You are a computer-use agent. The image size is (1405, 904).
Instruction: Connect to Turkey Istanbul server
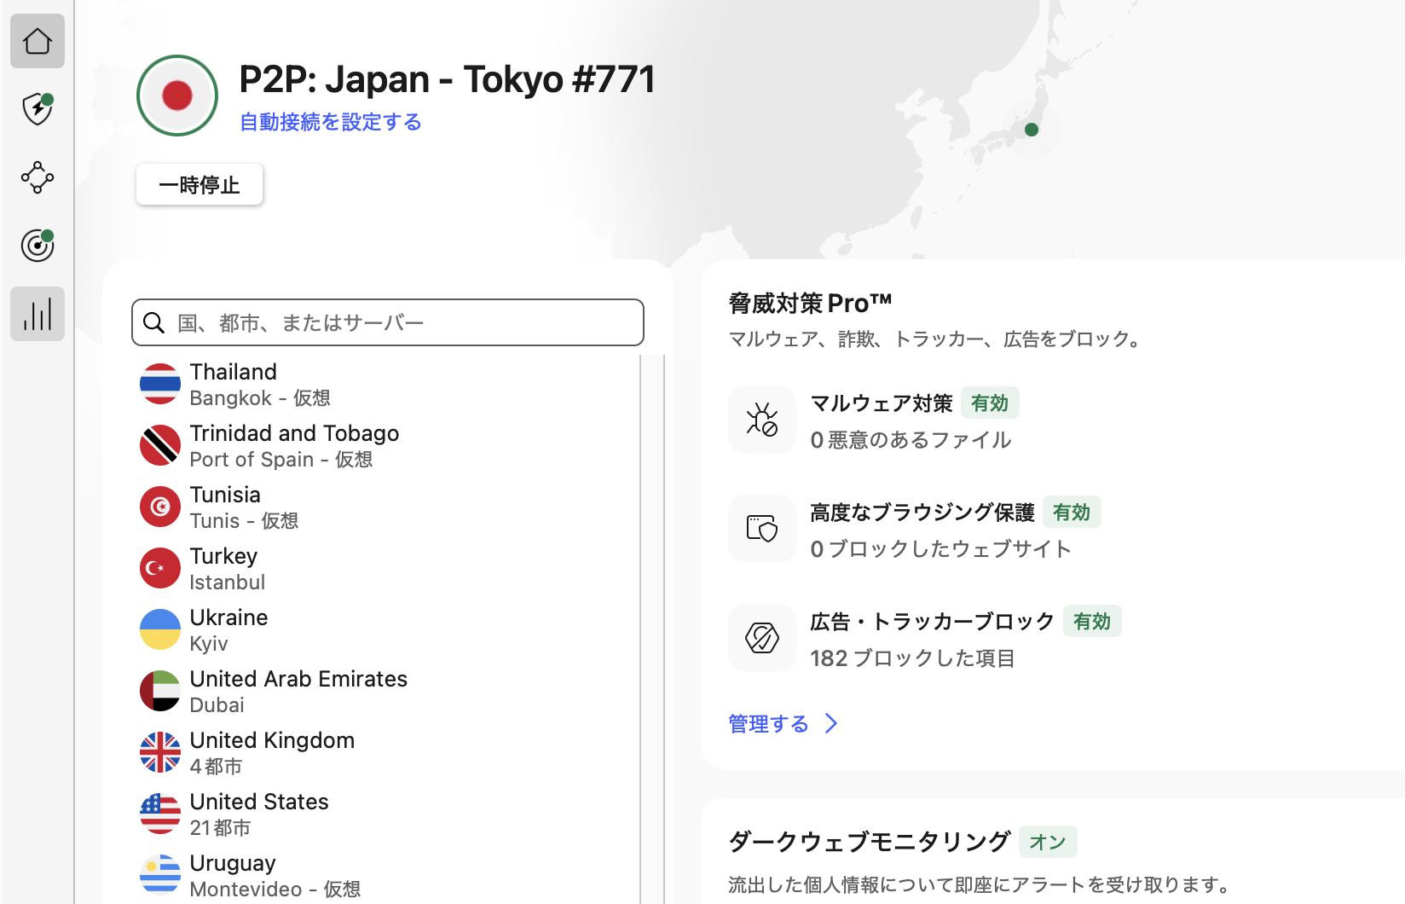point(223,568)
